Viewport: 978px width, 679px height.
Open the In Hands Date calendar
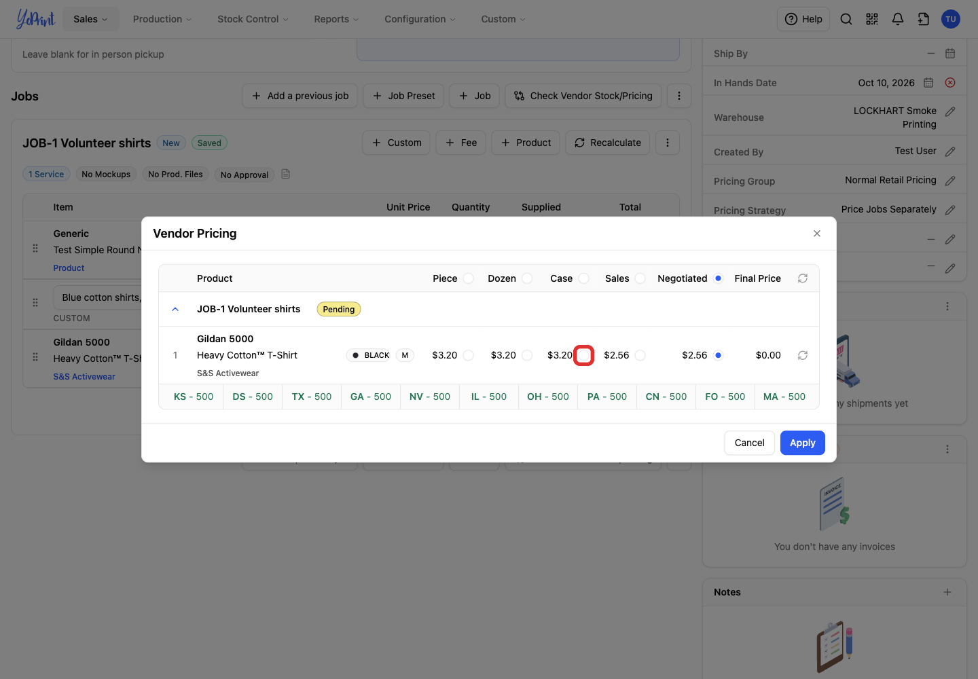coord(928,83)
